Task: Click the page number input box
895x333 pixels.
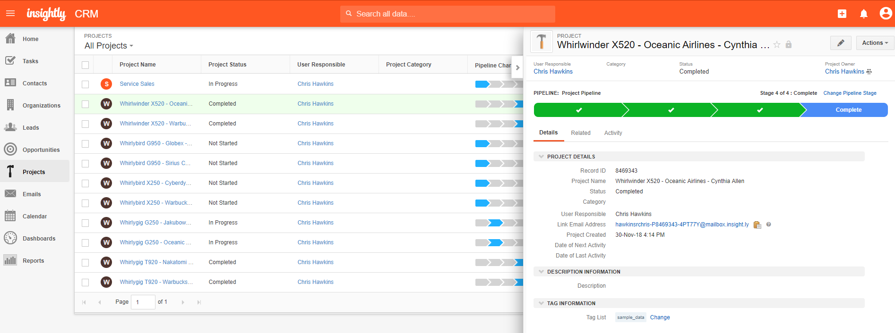Action: click(143, 302)
